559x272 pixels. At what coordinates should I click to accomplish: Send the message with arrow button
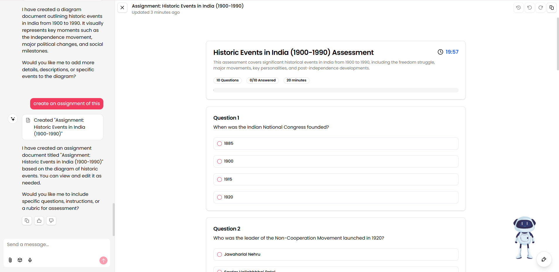103,260
